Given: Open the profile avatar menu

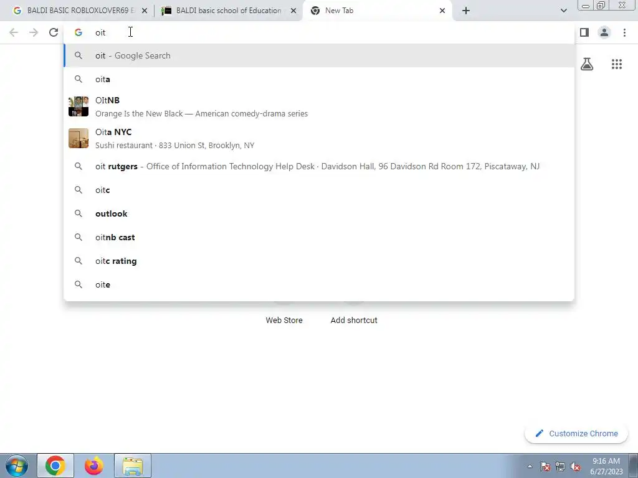Looking at the screenshot, I should pos(604,32).
